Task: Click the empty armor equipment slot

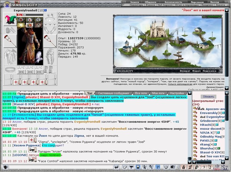Action: pos(10,57)
